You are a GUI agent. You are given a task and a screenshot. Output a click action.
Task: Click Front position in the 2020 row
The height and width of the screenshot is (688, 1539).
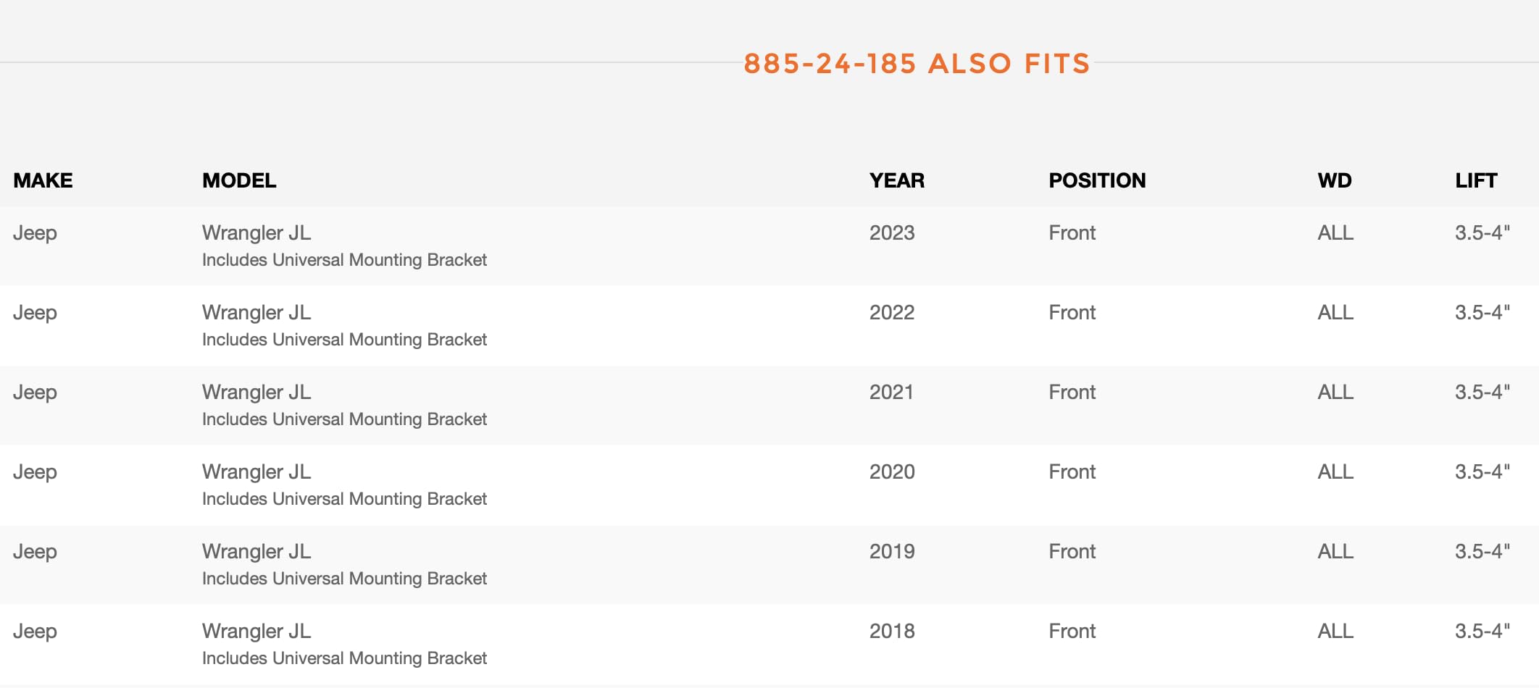coord(1072,472)
